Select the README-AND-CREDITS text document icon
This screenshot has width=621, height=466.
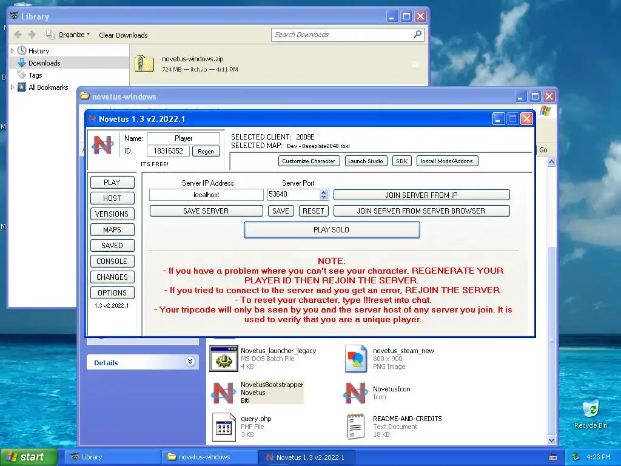tap(355, 427)
